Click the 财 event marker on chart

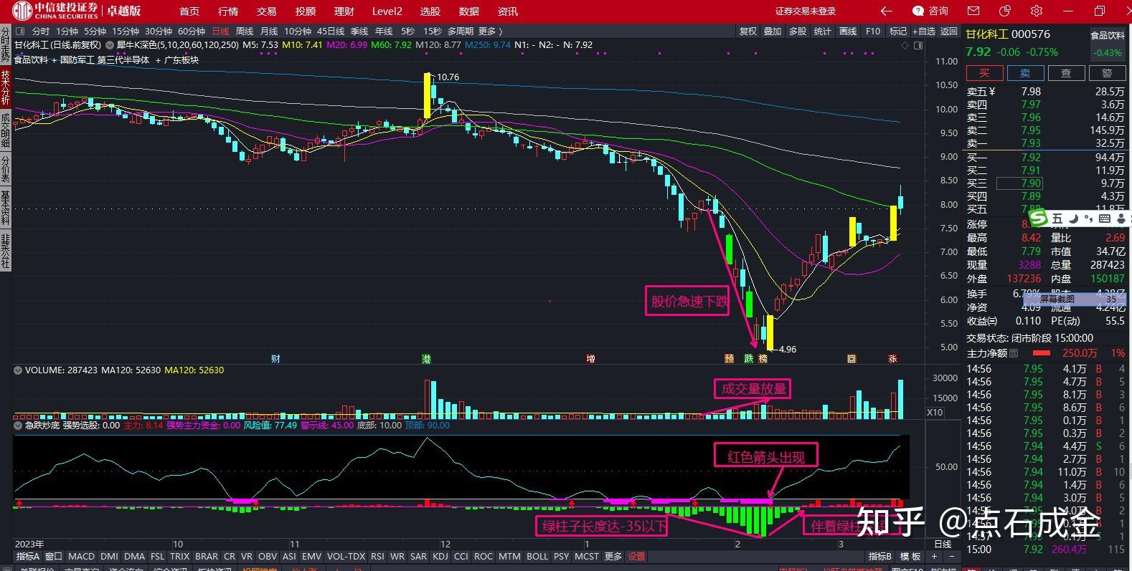[275, 358]
